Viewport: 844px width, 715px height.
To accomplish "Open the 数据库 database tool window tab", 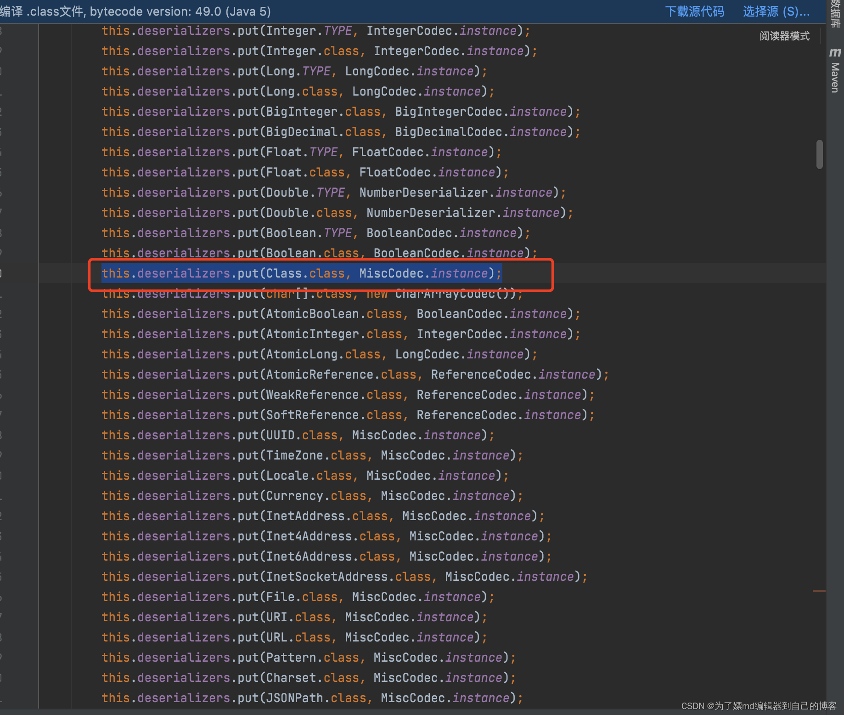I will pyautogui.click(x=835, y=14).
